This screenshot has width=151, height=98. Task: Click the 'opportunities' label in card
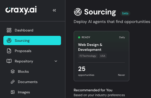pyautogui.click(x=86, y=75)
